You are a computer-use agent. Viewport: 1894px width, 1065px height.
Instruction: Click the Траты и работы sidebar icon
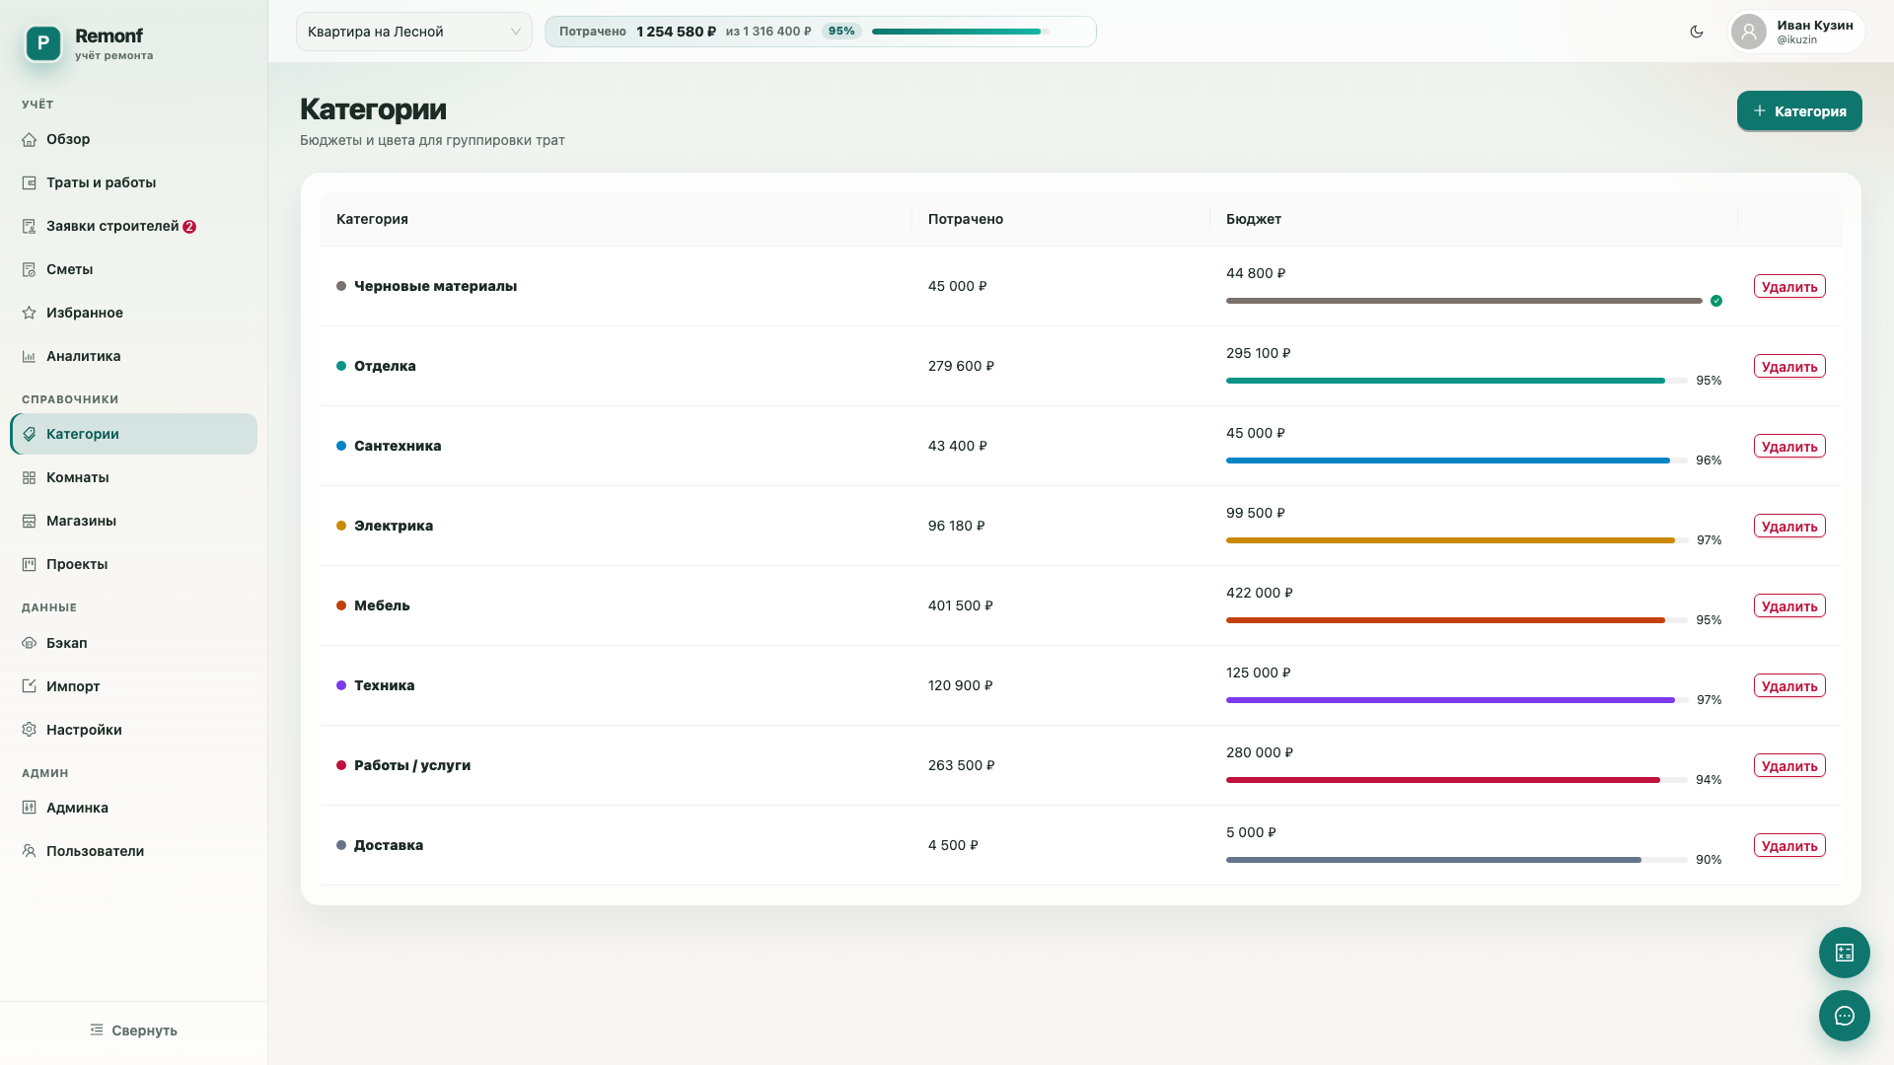click(x=30, y=182)
